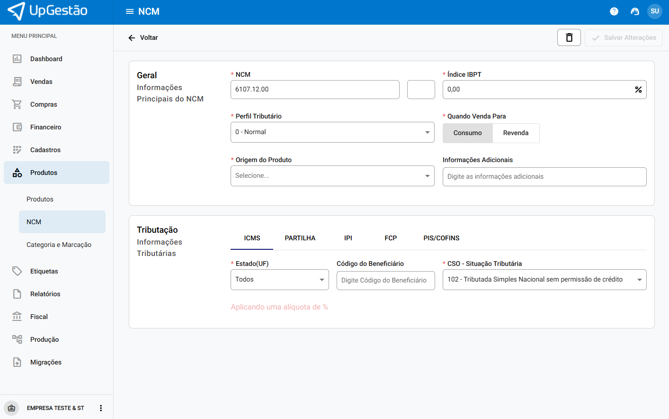Click the trash delete icon button
The width and height of the screenshot is (669, 419).
click(569, 37)
